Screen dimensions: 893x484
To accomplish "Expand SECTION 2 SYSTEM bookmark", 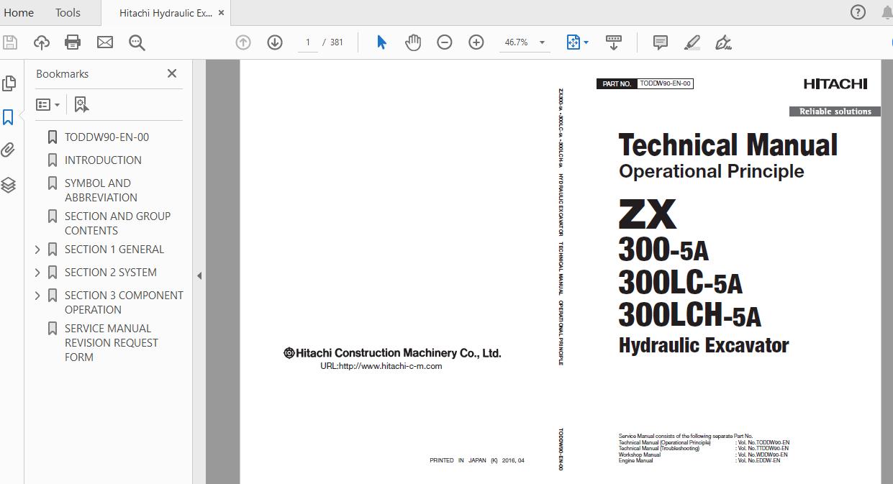I will click(x=37, y=273).
